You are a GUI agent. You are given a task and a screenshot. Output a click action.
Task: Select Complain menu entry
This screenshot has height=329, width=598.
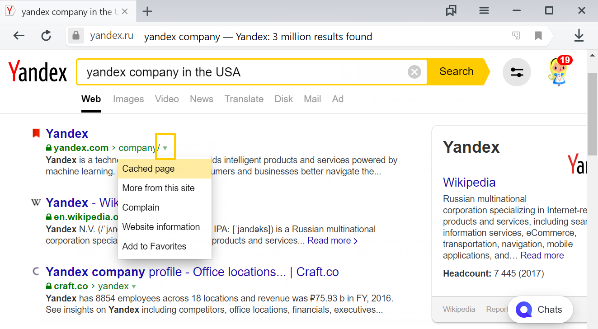pyautogui.click(x=165, y=207)
